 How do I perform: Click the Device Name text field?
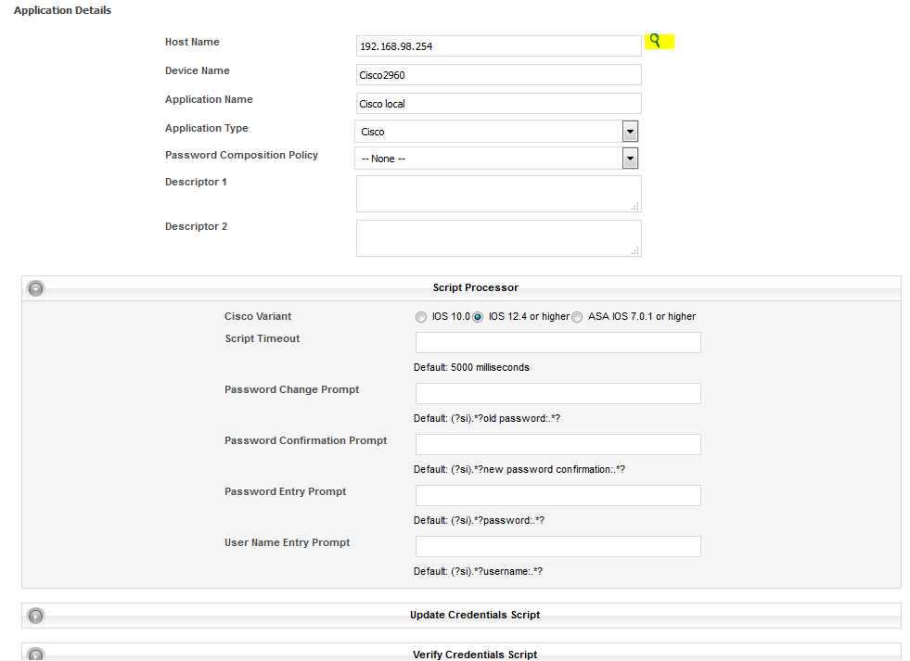tap(498, 75)
